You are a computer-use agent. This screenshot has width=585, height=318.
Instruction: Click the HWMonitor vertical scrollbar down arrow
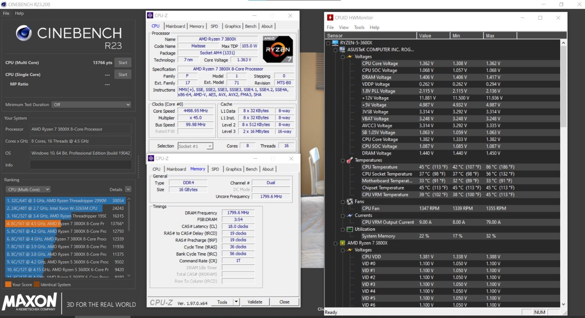[563, 304]
